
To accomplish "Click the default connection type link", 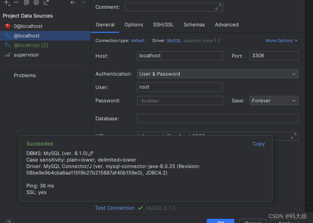I will point(137,40).
